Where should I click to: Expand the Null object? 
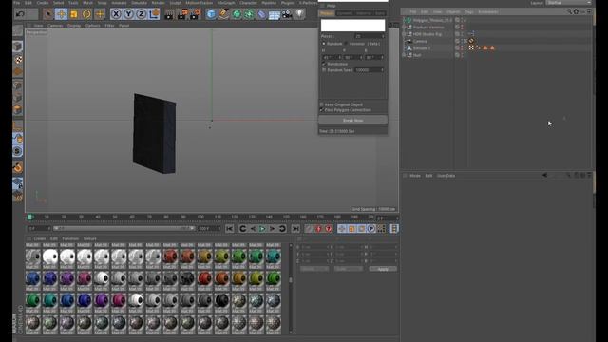tap(404, 55)
